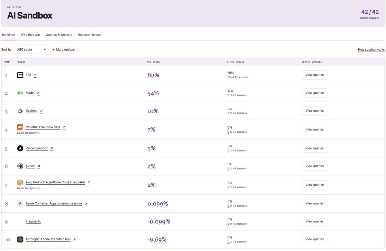Click the Azure Container Apps letter icon

pyautogui.click(x=20, y=204)
